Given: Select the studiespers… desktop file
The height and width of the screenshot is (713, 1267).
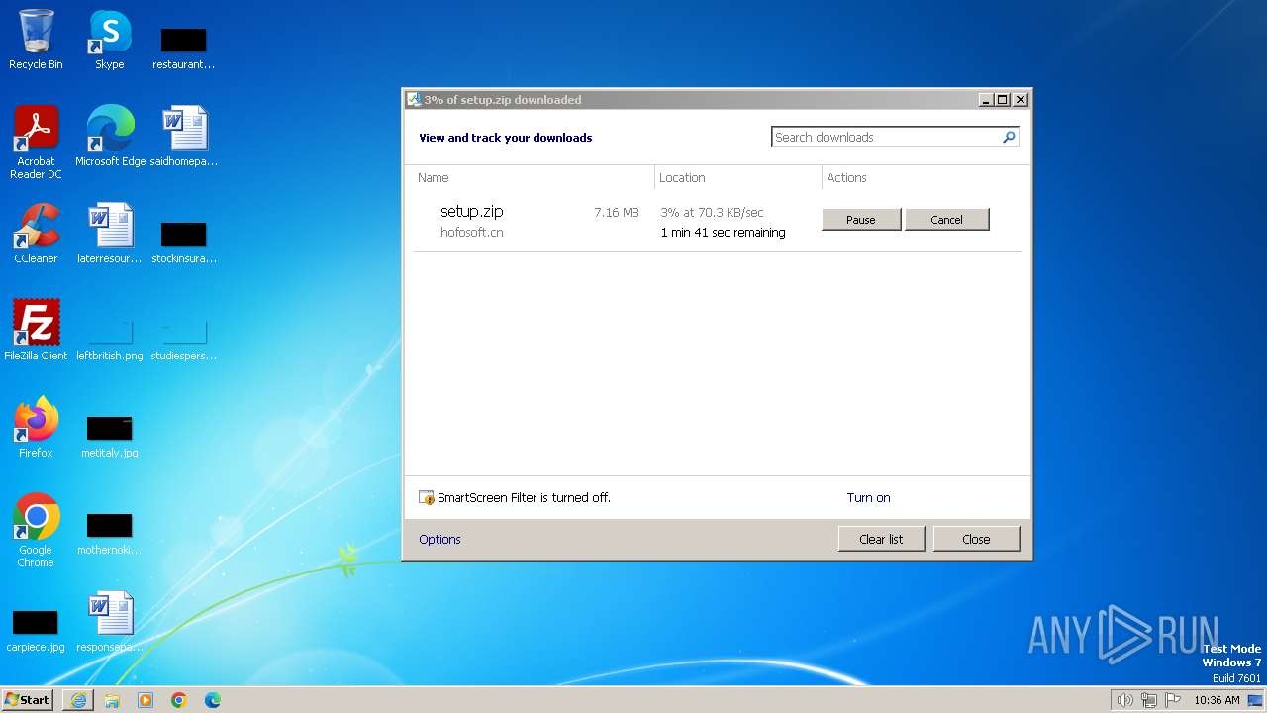Looking at the screenshot, I should click(x=183, y=339).
